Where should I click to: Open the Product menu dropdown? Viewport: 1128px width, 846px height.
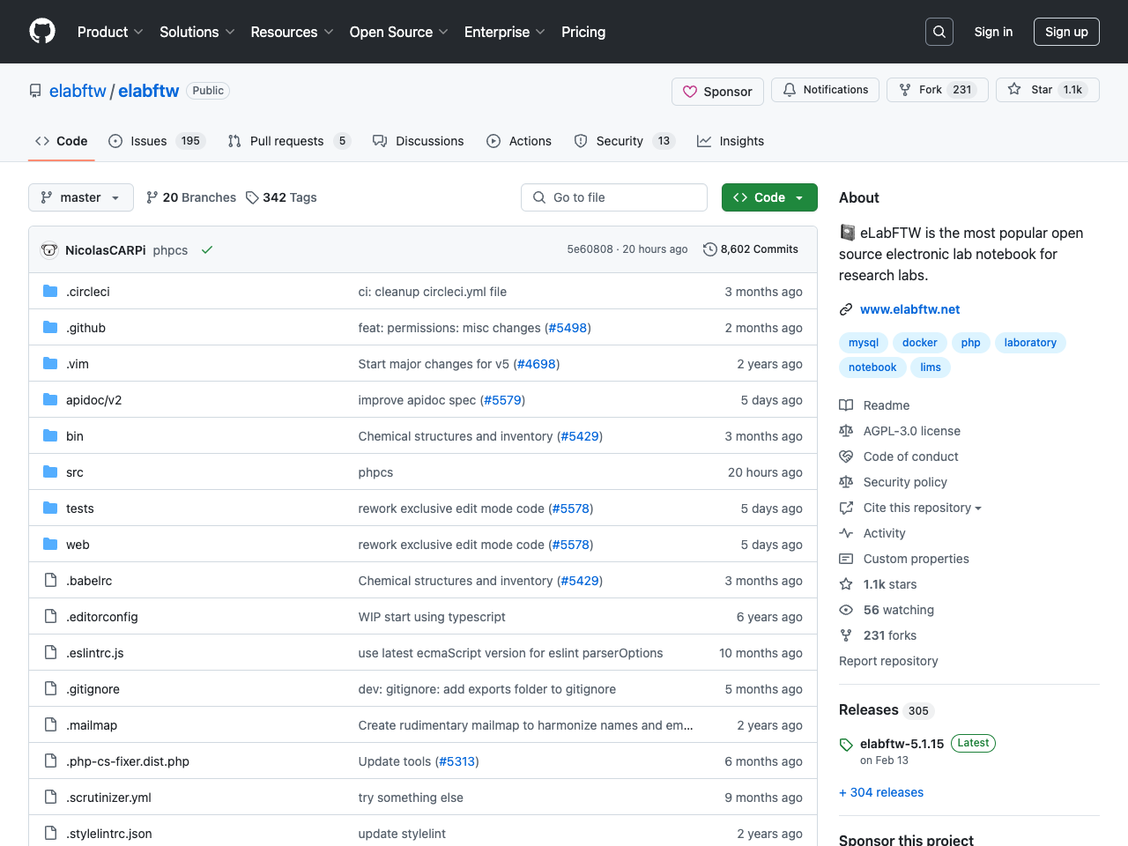click(x=110, y=32)
